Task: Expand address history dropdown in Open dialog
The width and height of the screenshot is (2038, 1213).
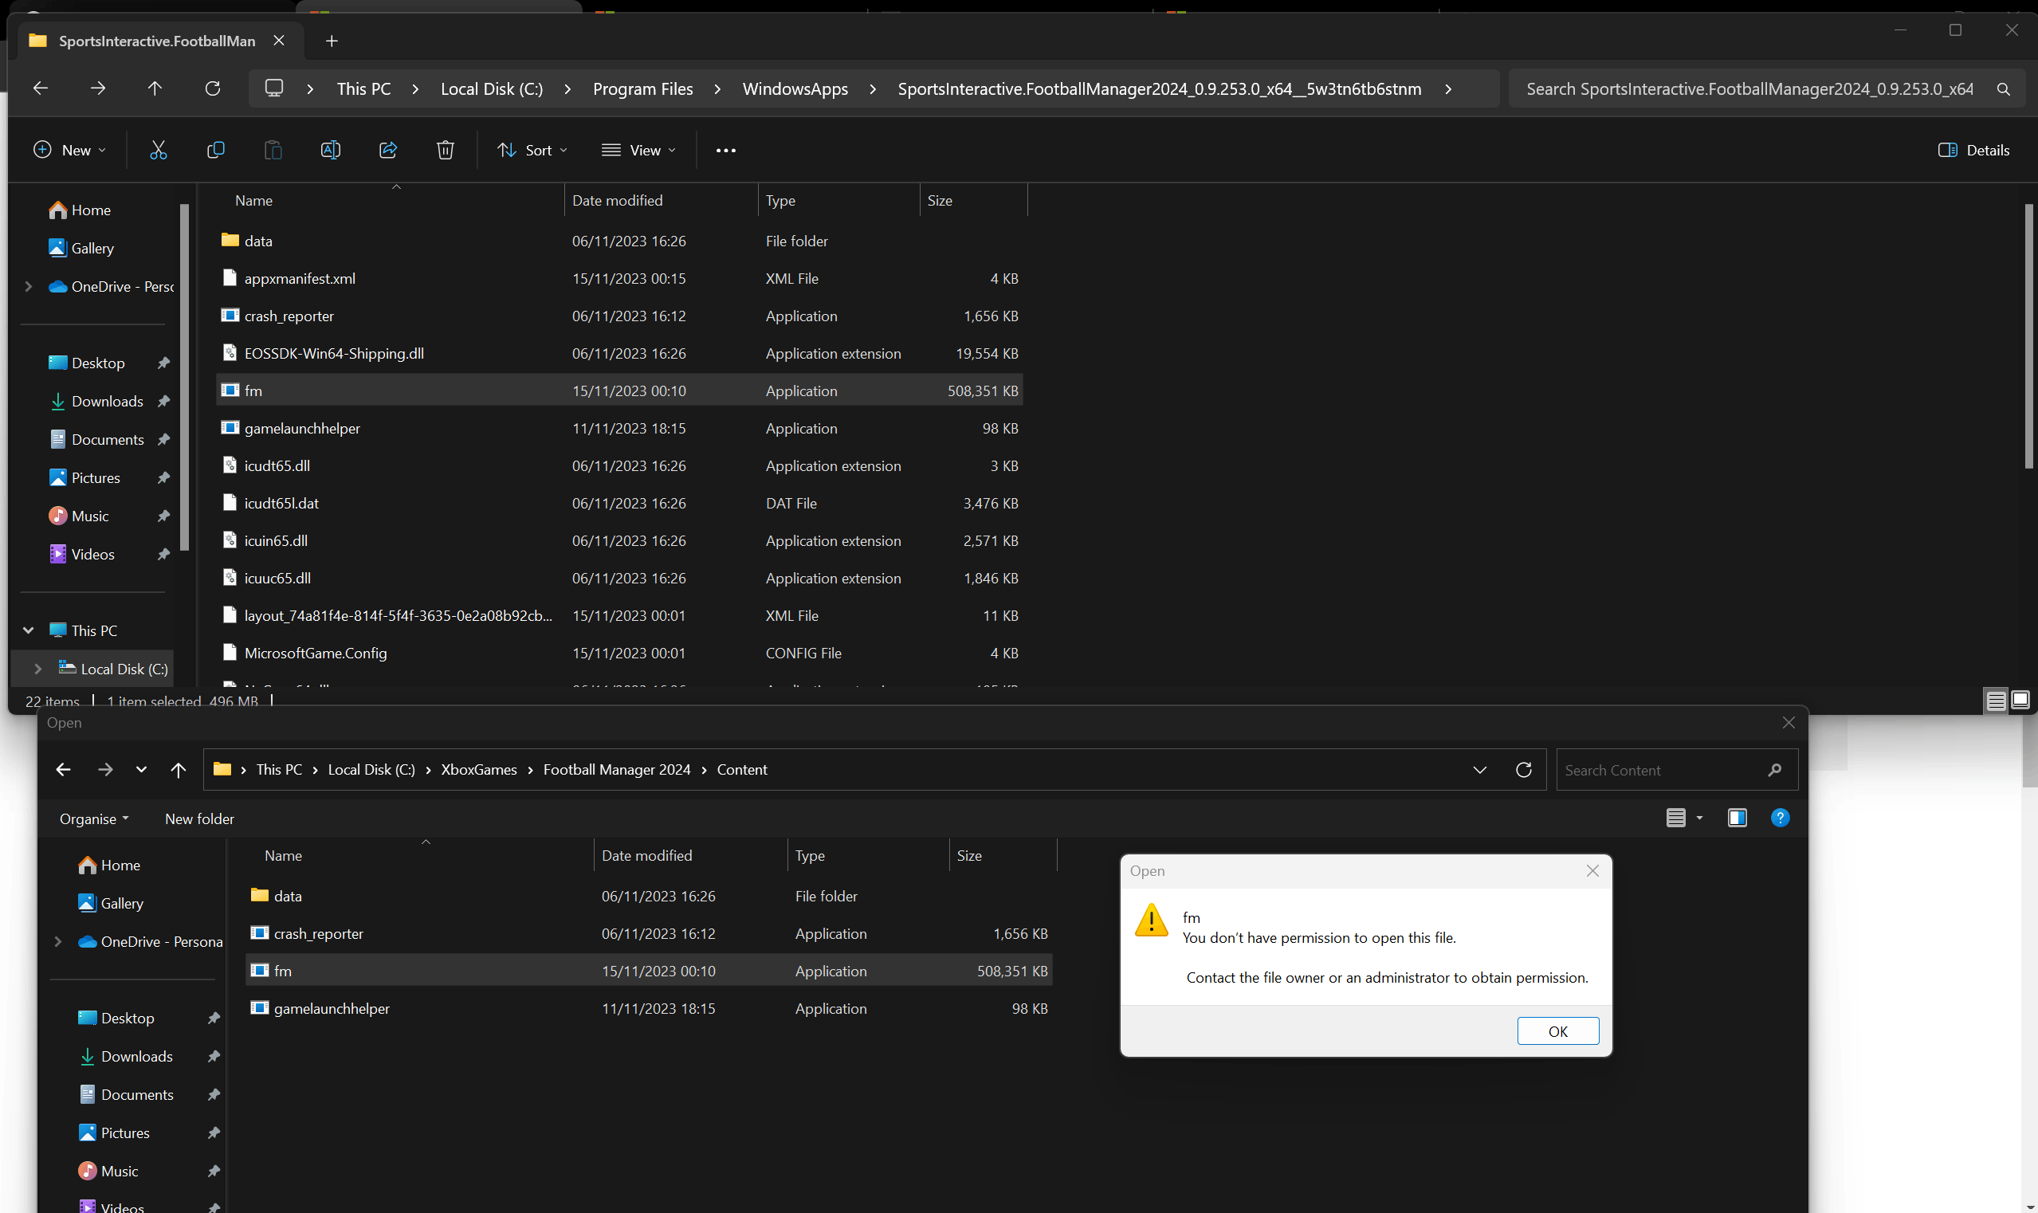Action: [1479, 770]
